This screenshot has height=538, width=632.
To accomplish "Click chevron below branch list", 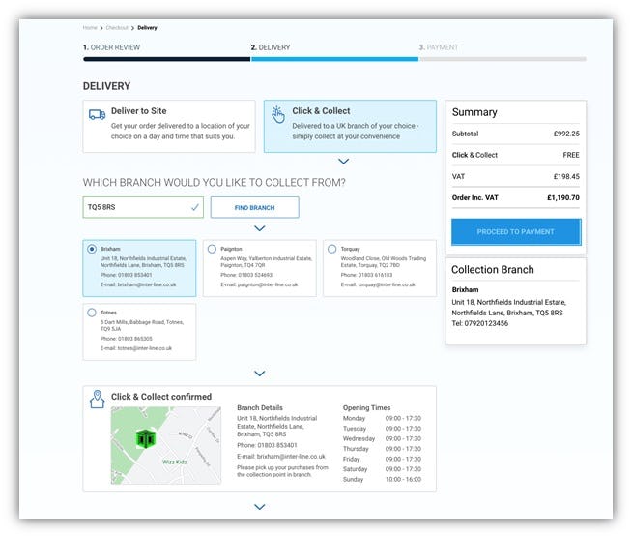I will [x=260, y=374].
